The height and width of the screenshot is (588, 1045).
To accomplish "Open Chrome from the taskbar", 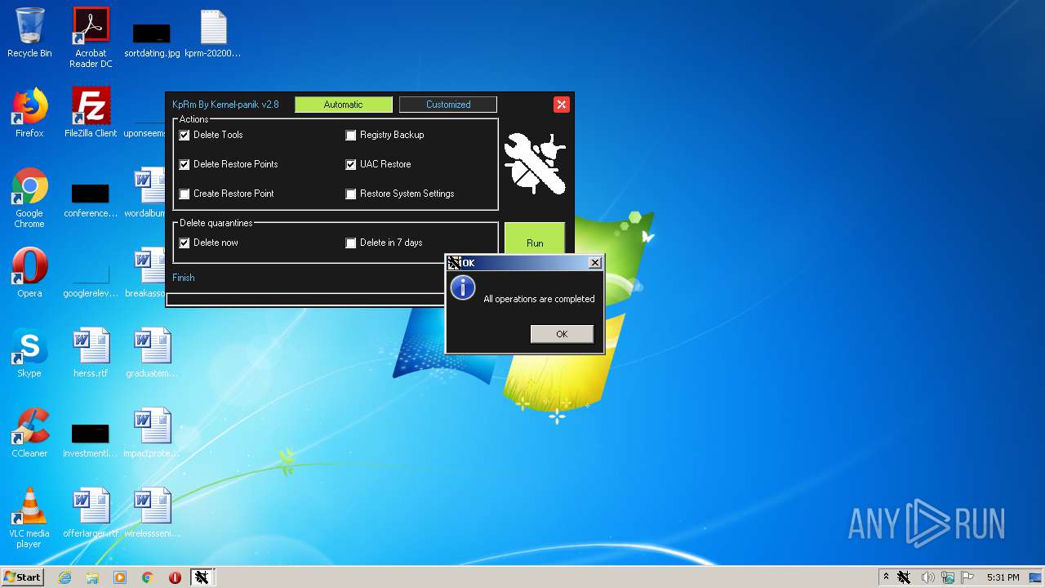I will 148,577.
